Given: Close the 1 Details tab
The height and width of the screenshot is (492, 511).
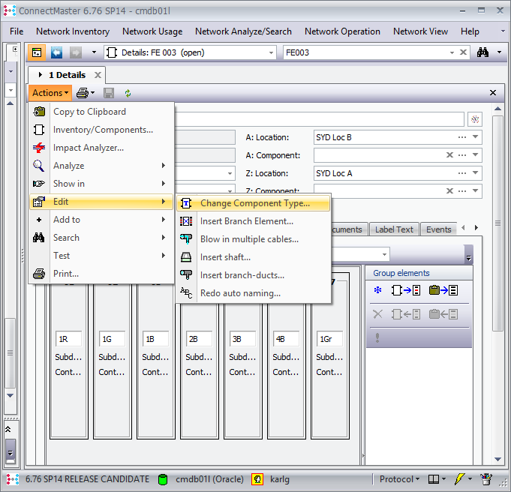Looking at the screenshot, I should tap(98, 75).
